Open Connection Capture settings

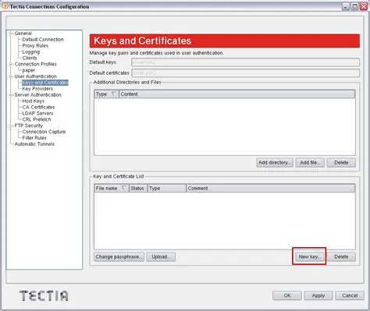point(44,132)
